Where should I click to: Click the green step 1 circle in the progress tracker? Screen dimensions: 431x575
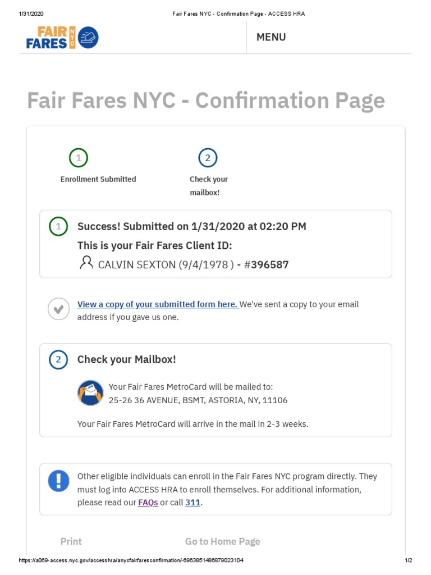(x=79, y=158)
